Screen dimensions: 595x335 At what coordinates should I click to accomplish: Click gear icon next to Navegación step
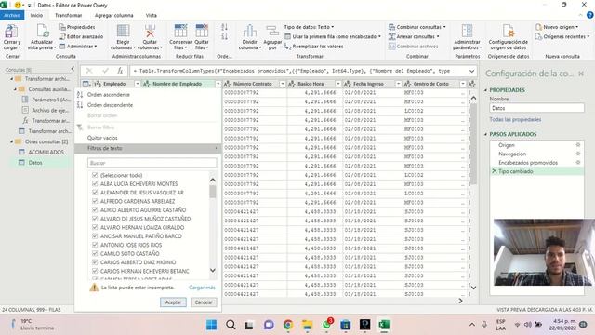click(578, 154)
